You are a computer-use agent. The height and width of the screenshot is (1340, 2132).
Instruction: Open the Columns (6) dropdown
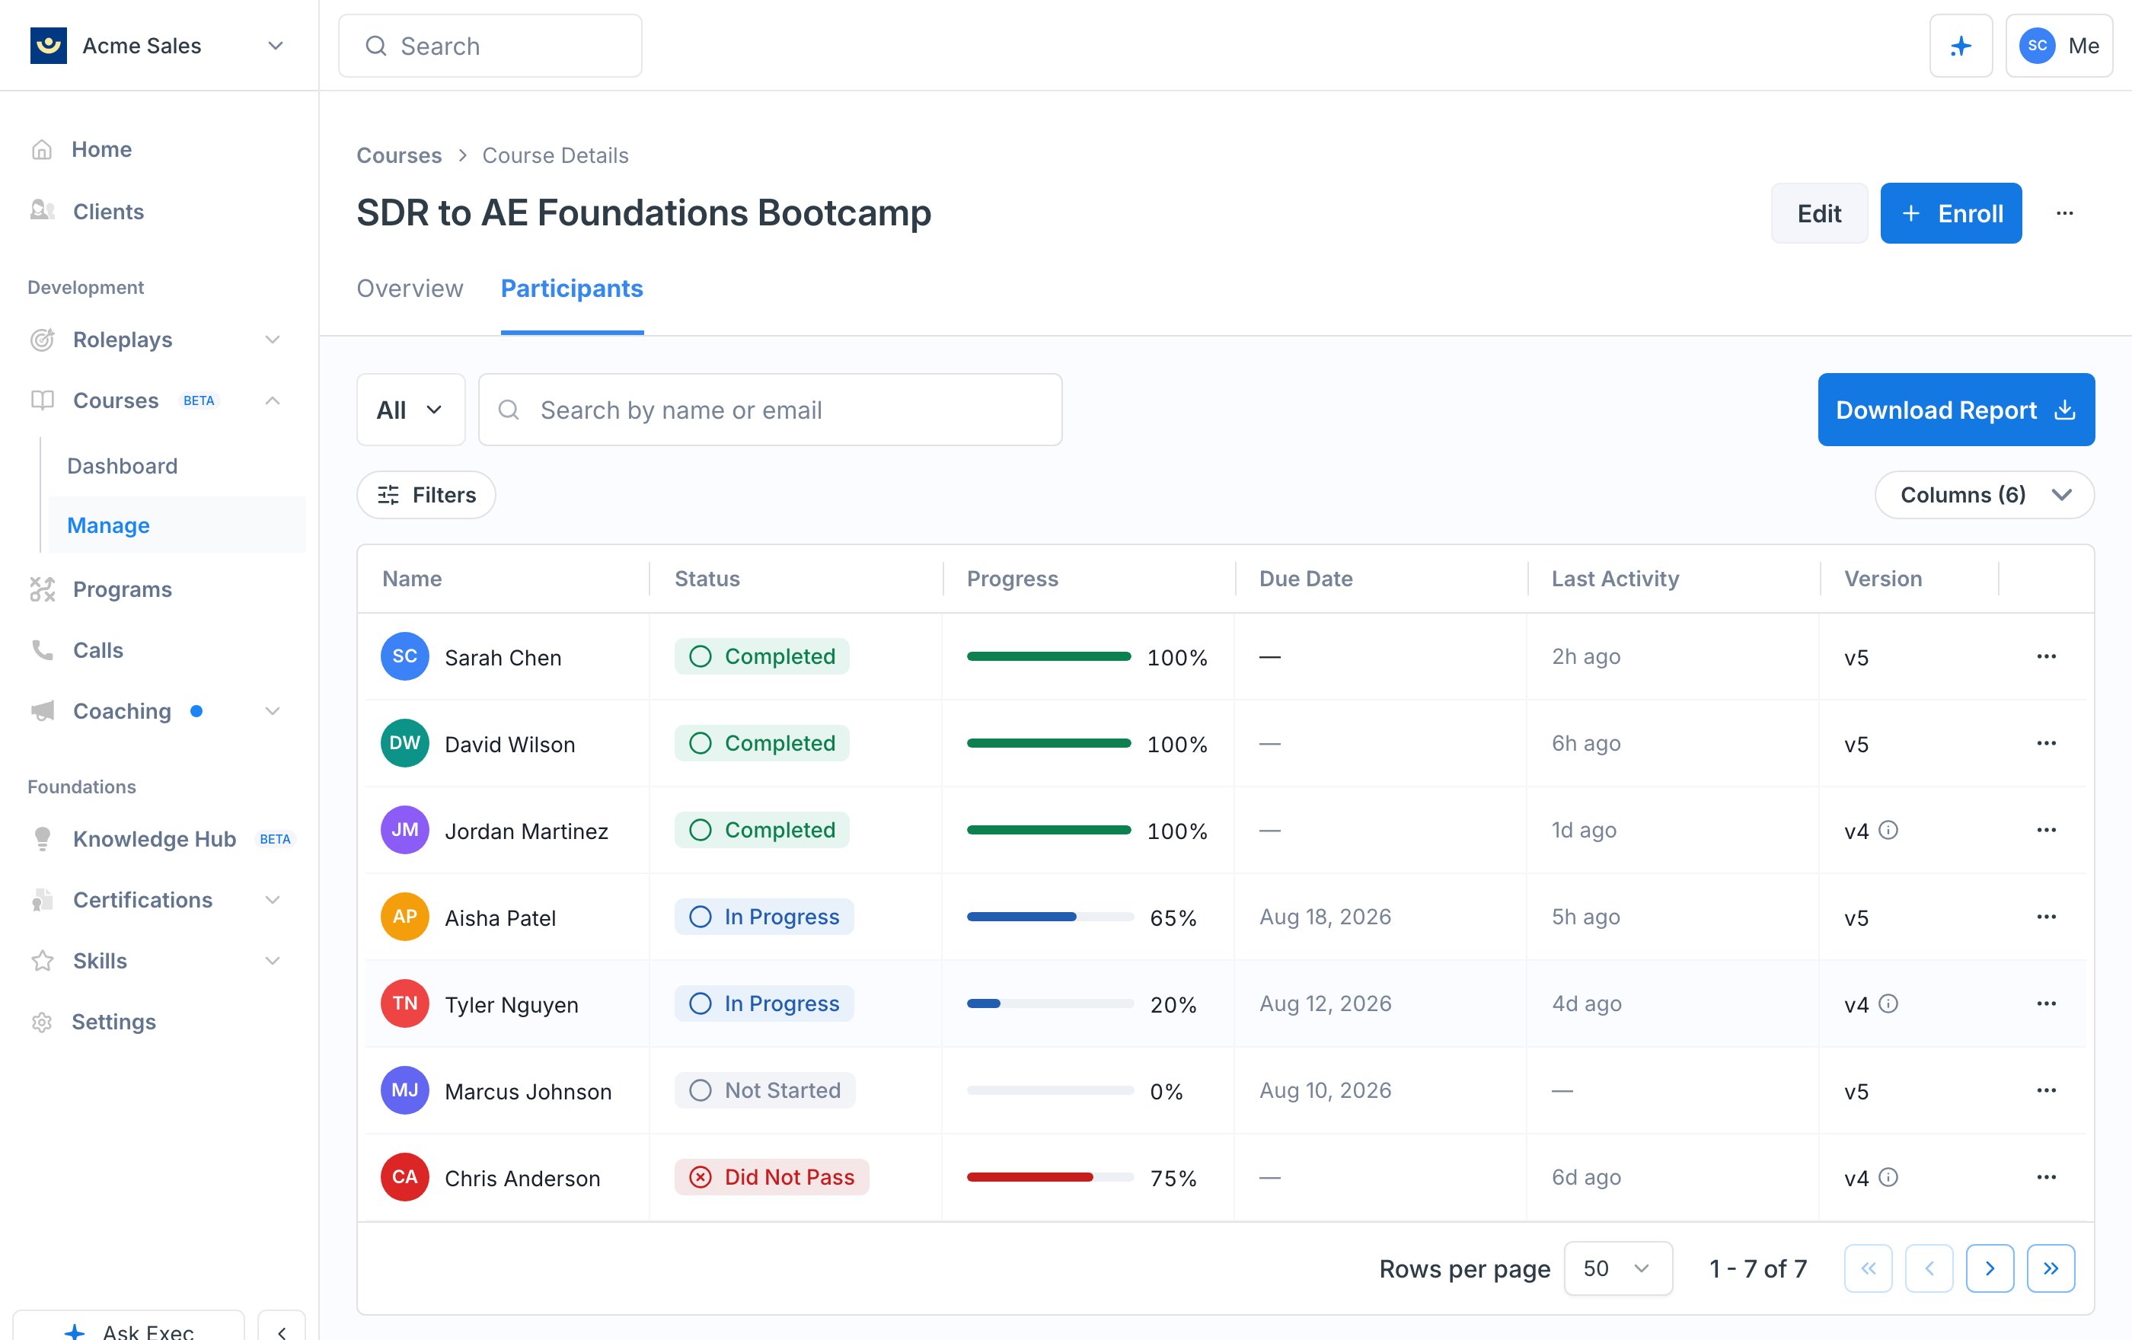(1984, 495)
